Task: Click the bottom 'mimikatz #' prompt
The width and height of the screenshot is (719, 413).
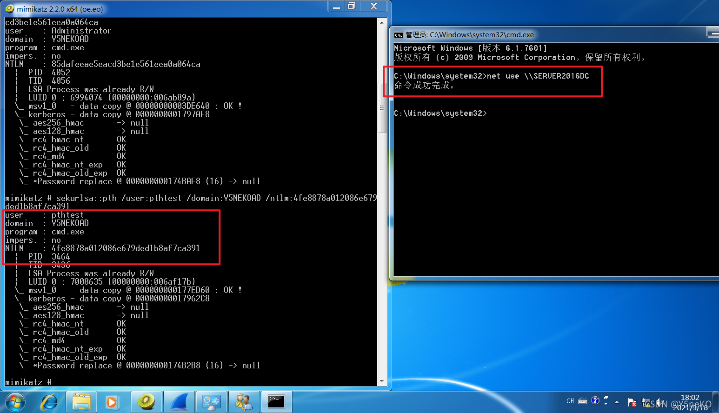Action: click(x=28, y=382)
